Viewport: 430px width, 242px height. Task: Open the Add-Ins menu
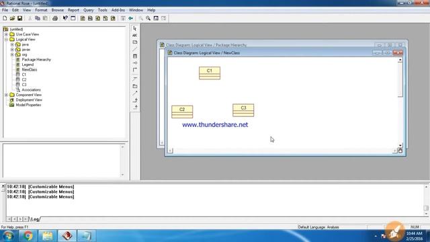click(118, 10)
